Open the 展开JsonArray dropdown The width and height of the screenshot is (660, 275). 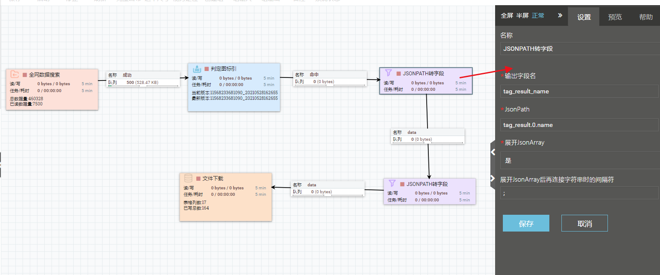point(579,161)
